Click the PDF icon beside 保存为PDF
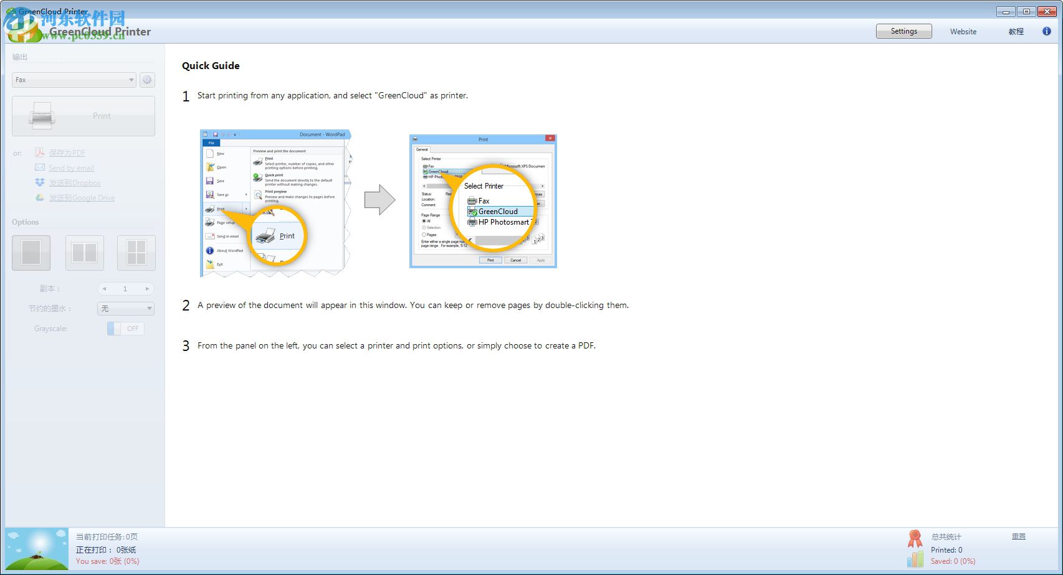This screenshot has height=575, width=1063. (x=39, y=152)
